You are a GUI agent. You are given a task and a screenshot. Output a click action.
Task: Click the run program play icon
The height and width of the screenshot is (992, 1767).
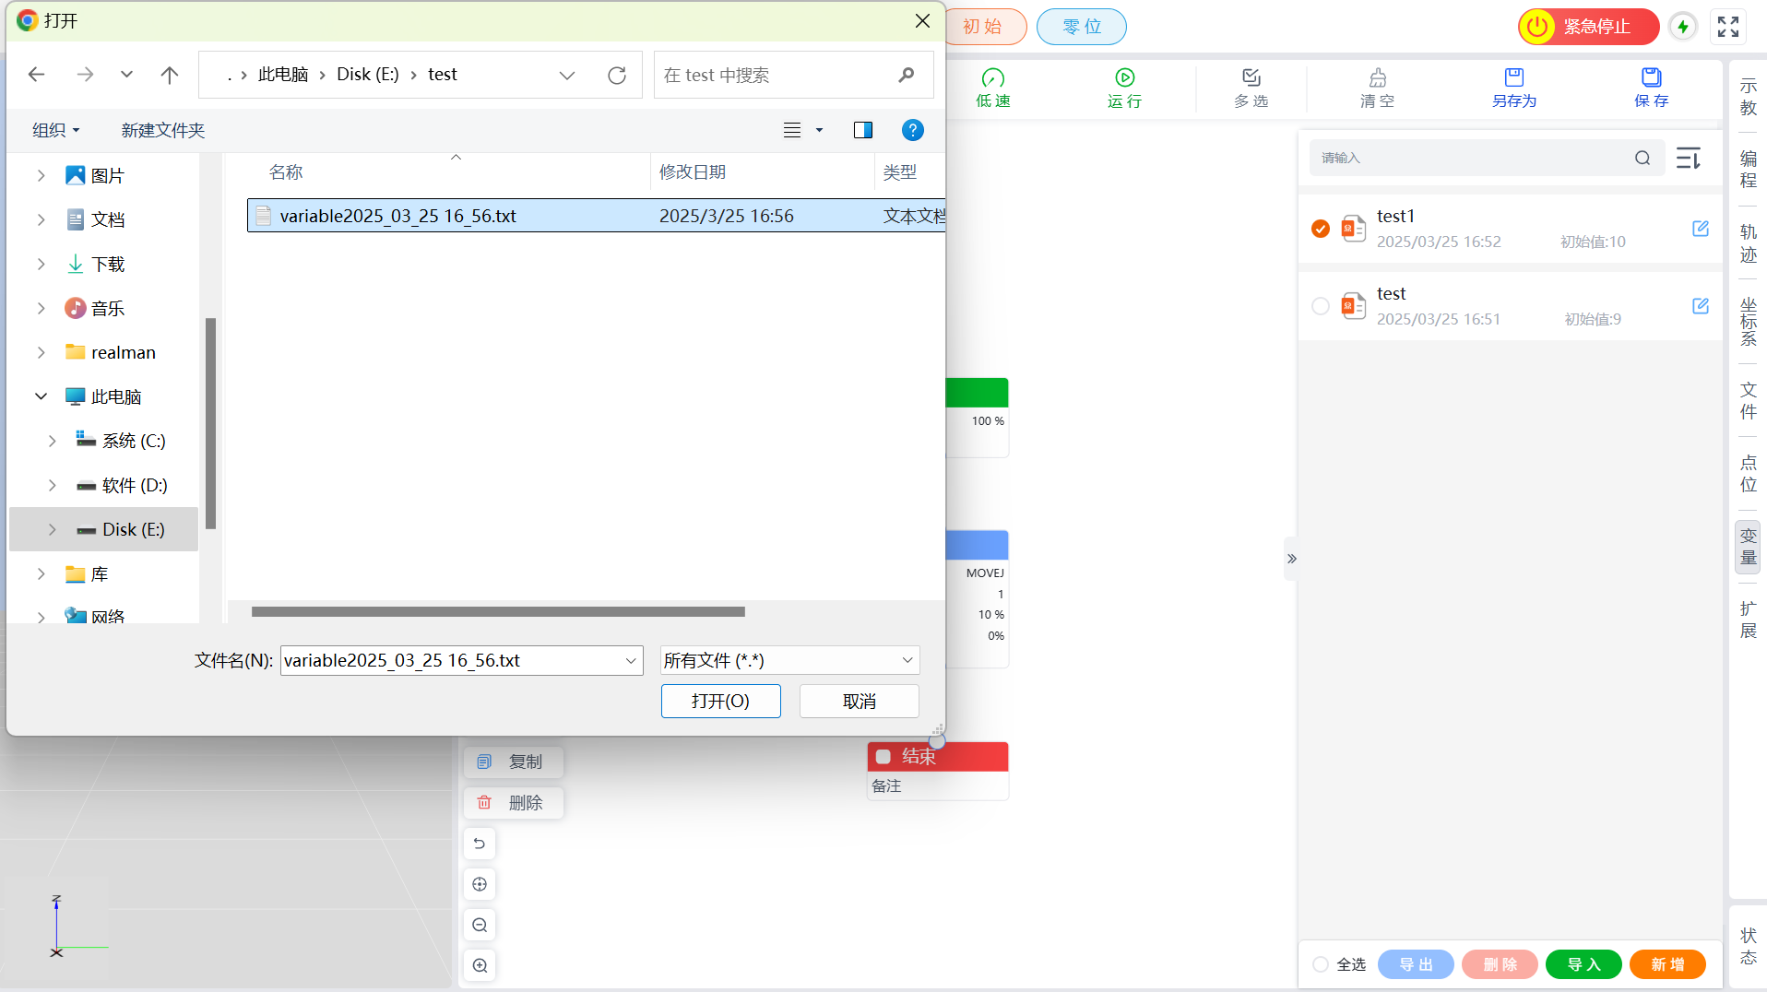click(x=1124, y=78)
